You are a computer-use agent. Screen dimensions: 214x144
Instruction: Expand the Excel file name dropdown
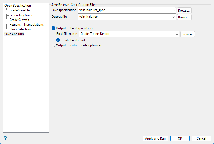pos(177,34)
